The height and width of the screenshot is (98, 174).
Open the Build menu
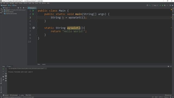coord(30,3)
